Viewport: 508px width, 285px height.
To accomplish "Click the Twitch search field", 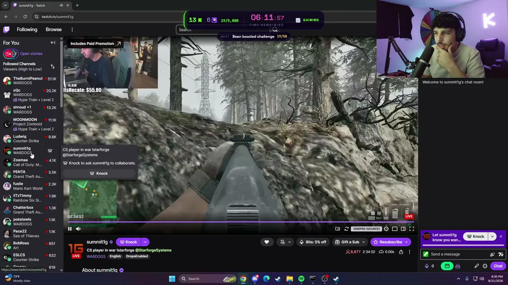I will tap(223, 30).
